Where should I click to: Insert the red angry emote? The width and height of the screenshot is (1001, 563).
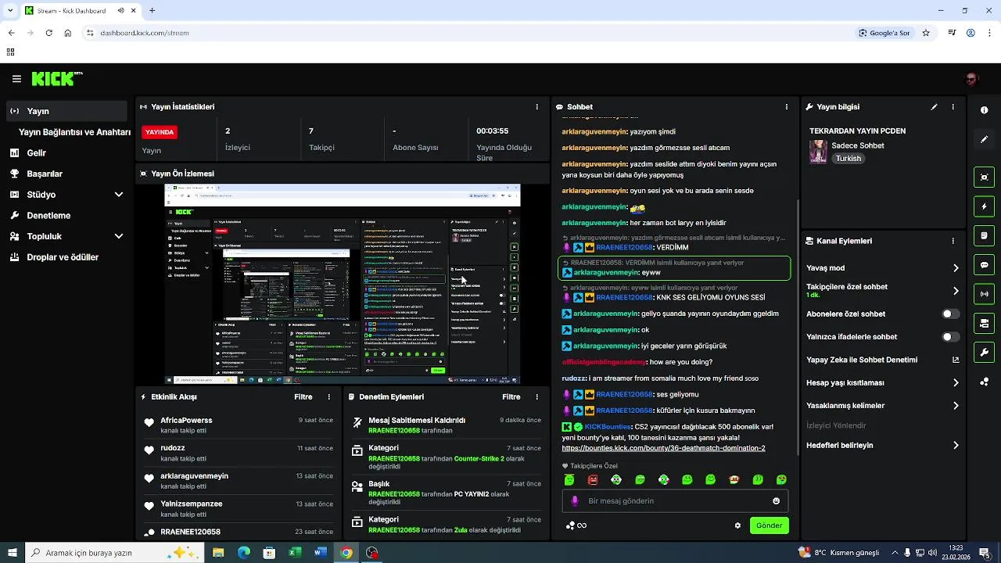coord(593,479)
